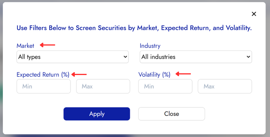Focus the Volatility Max field
Viewport: 270px width, 137px height.
225,86
